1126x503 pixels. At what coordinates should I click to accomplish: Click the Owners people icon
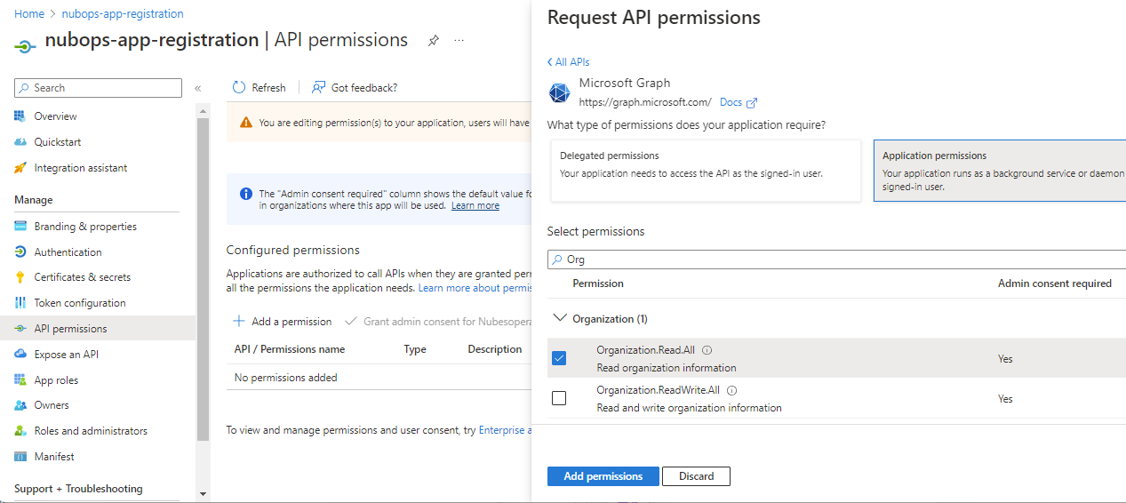pos(20,405)
